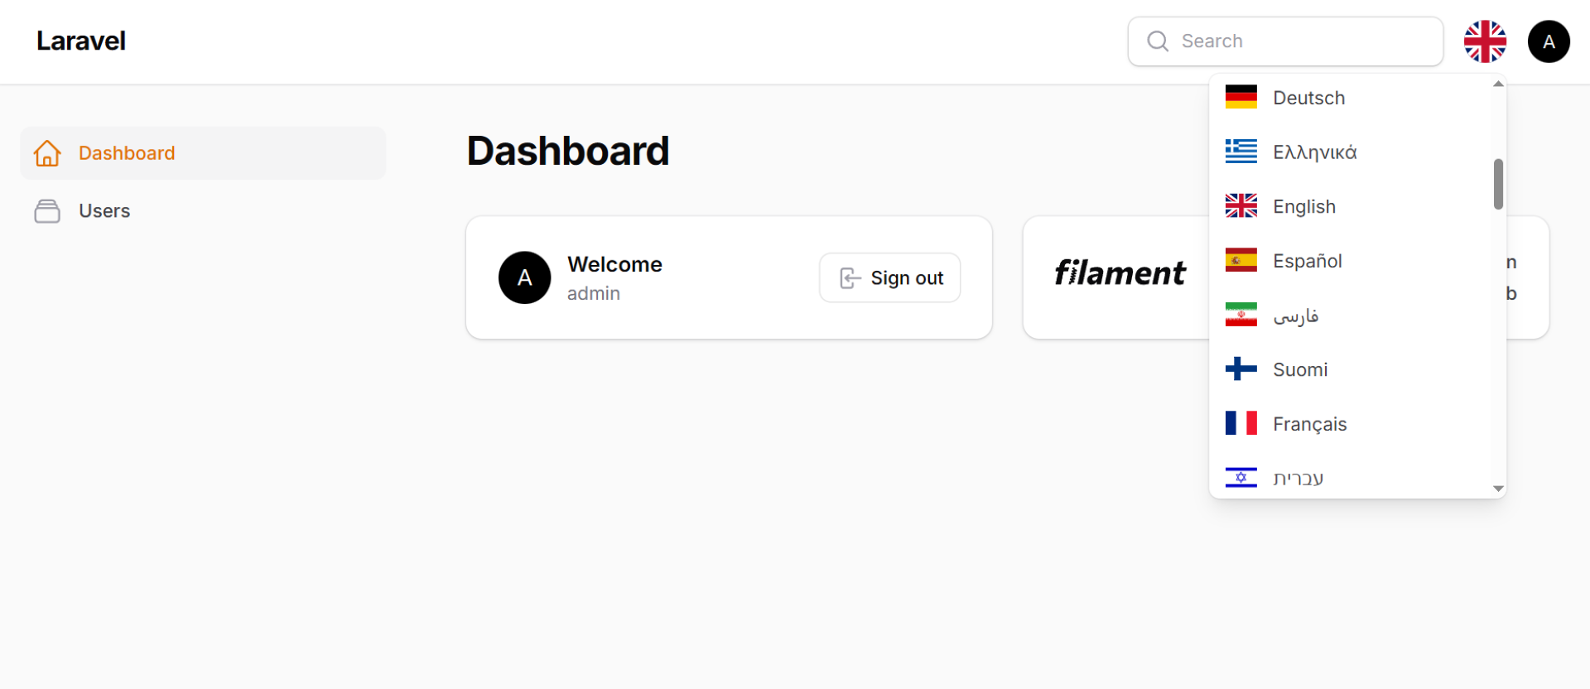Select Dashboard in the sidebar navigation
Image resolution: width=1590 pixels, height=689 pixels.
[x=127, y=153]
